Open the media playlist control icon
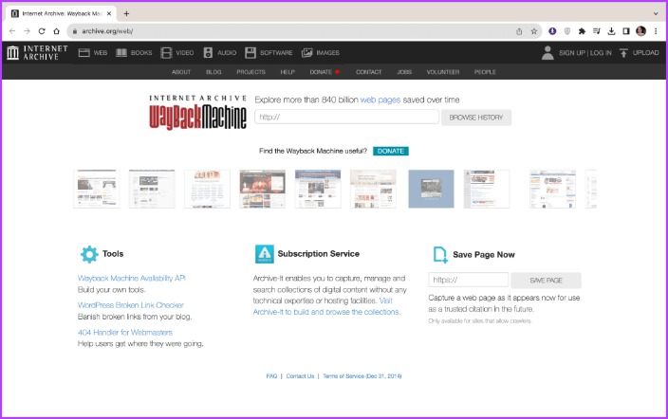This screenshot has height=419, width=668. pos(597,31)
